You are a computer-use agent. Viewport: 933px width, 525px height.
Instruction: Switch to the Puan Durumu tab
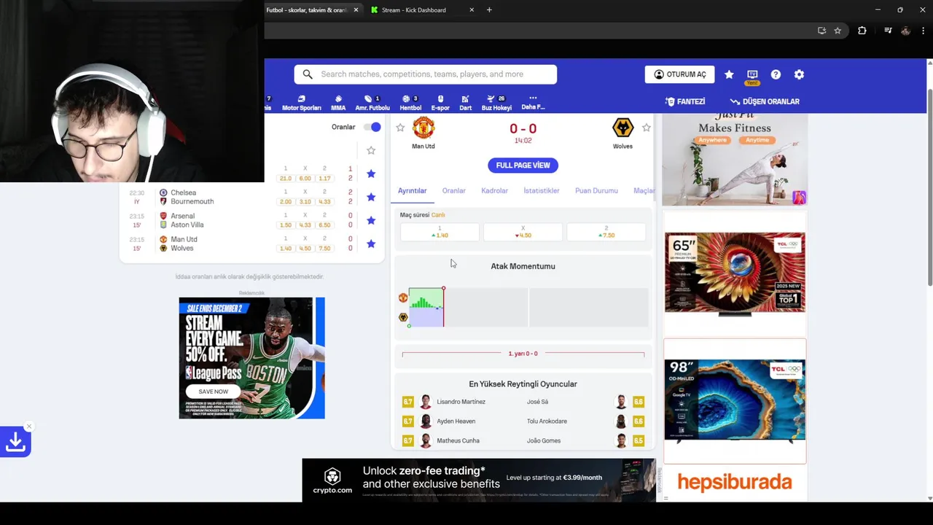point(596,191)
